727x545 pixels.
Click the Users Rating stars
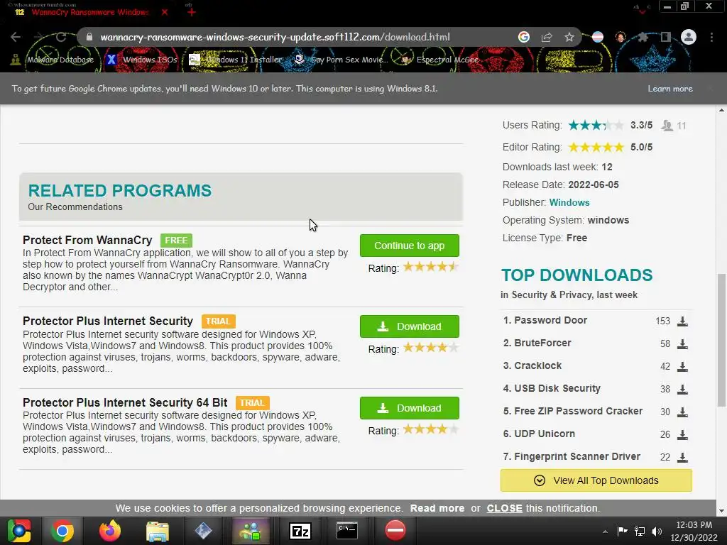click(x=596, y=125)
